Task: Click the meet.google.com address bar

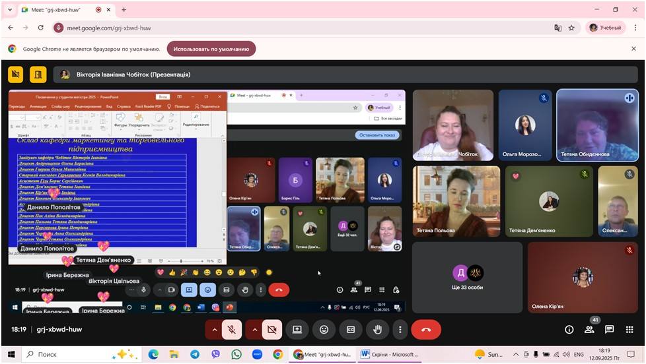Action: [x=297, y=28]
